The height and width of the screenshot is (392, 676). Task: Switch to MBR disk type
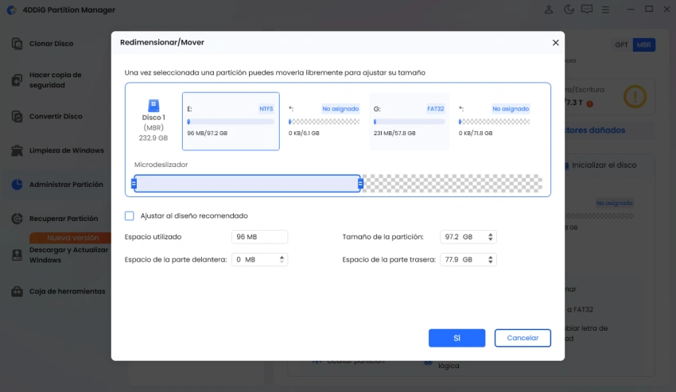coord(643,45)
